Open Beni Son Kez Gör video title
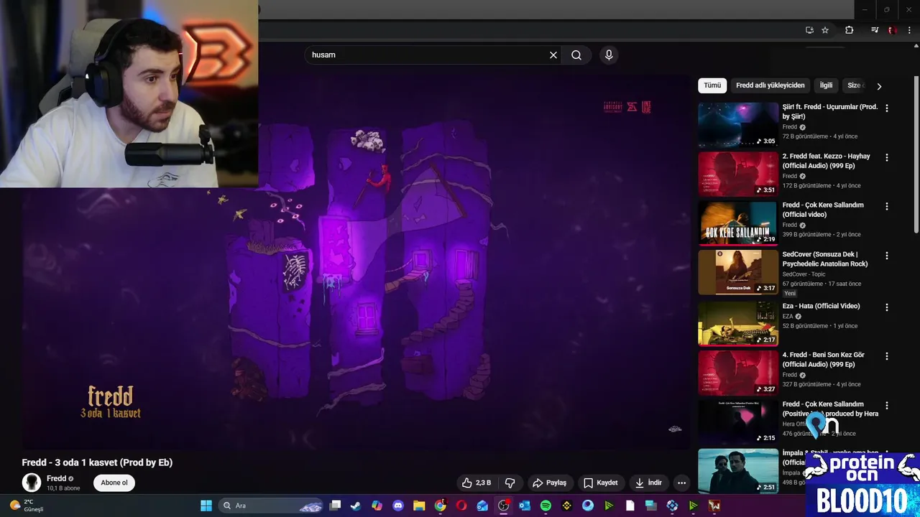The height and width of the screenshot is (517, 920). tap(824, 360)
